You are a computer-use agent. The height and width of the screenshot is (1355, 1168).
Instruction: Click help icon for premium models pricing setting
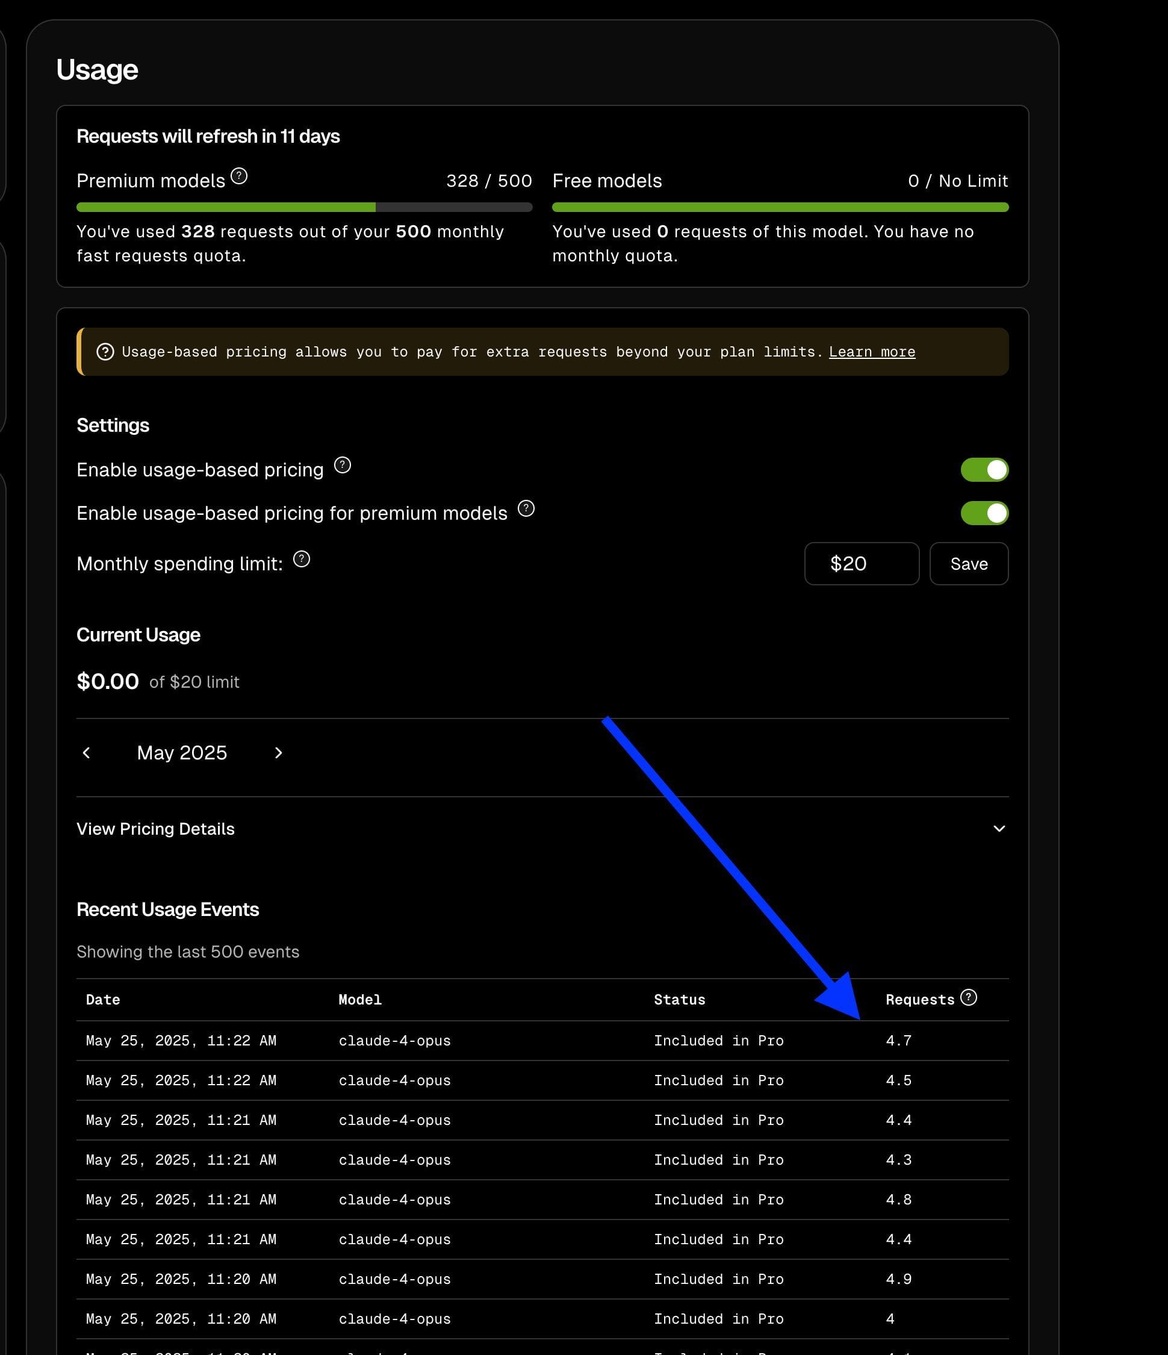click(x=526, y=509)
